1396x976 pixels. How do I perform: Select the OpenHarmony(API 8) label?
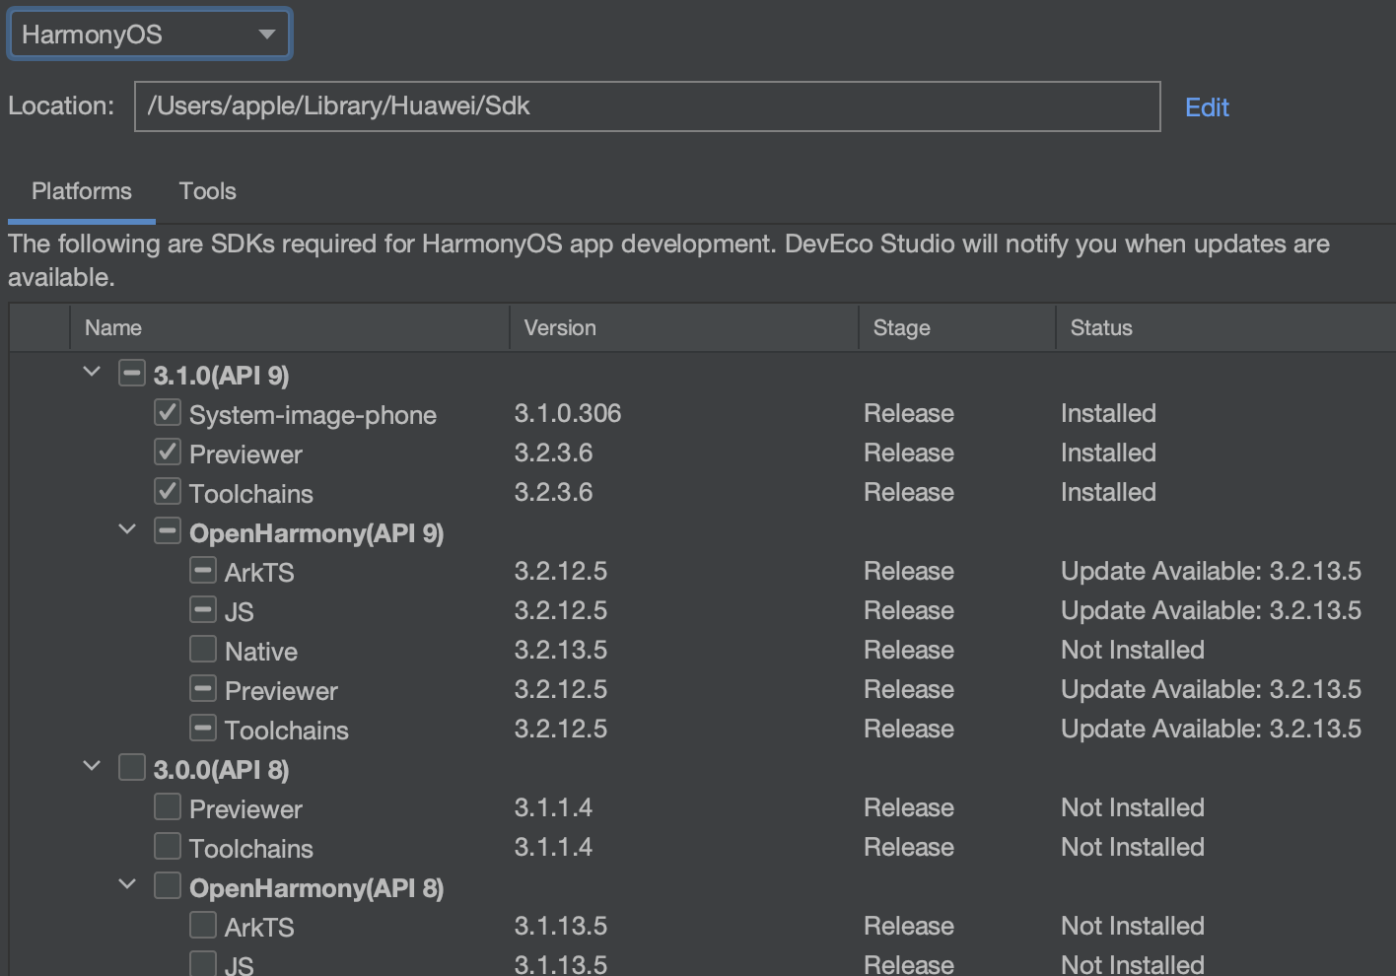pos(316,888)
